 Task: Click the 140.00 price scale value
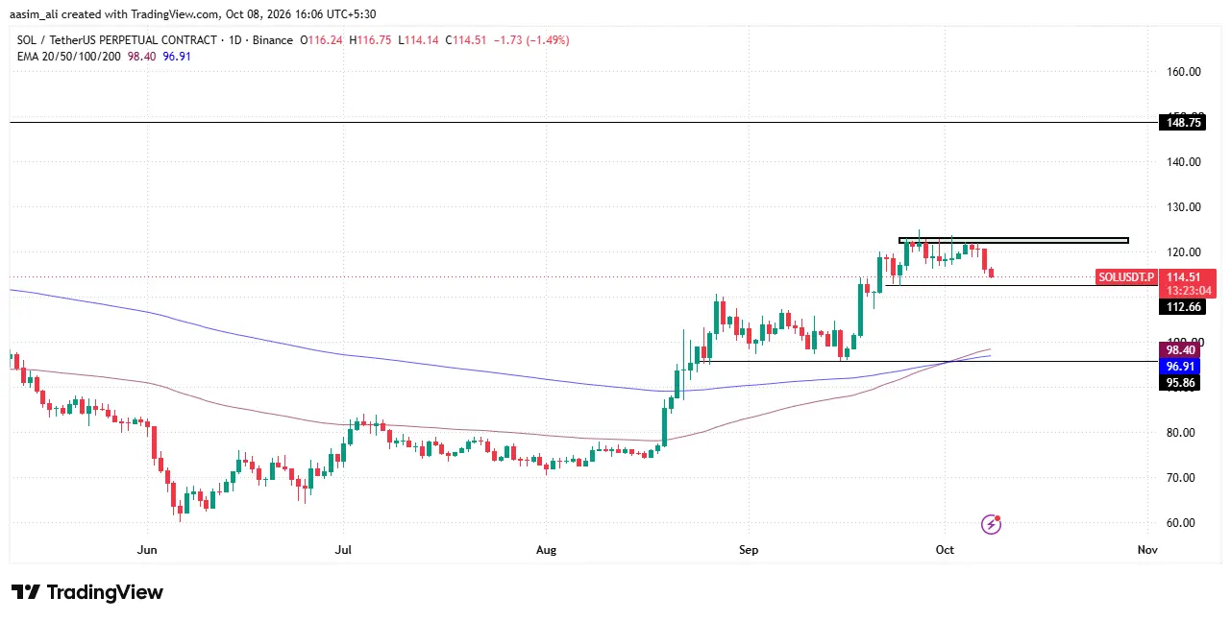click(x=1184, y=161)
